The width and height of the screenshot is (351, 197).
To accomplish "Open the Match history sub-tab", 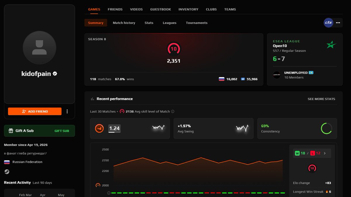I will pos(124,23).
